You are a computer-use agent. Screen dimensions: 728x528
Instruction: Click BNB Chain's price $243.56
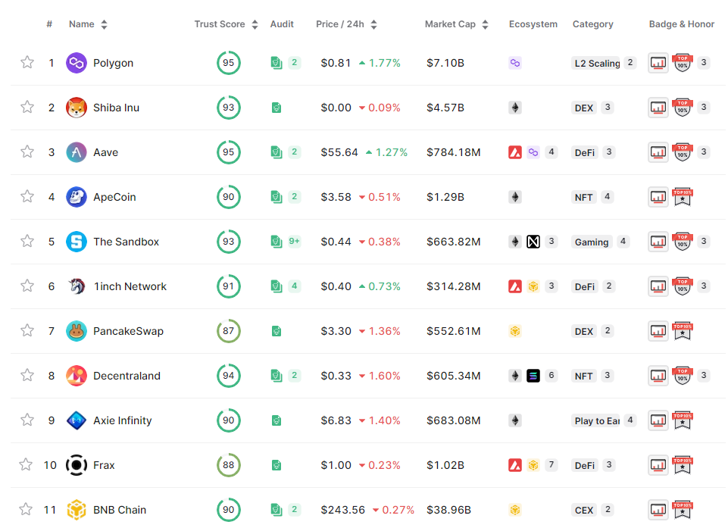(342, 510)
